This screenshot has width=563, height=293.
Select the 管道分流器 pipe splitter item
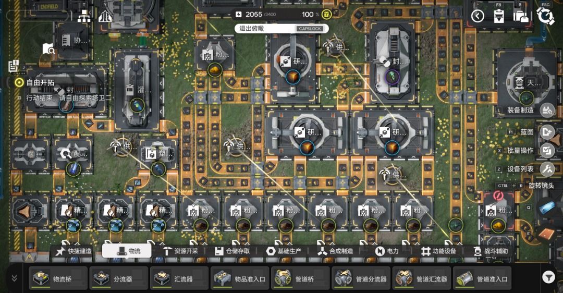[361, 278]
